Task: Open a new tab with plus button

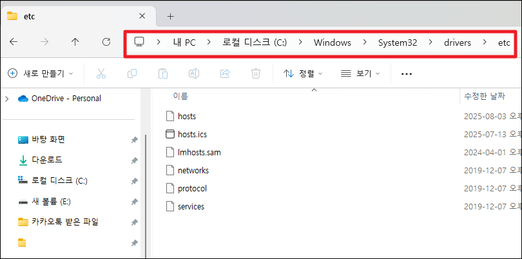Action: click(170, 16)
